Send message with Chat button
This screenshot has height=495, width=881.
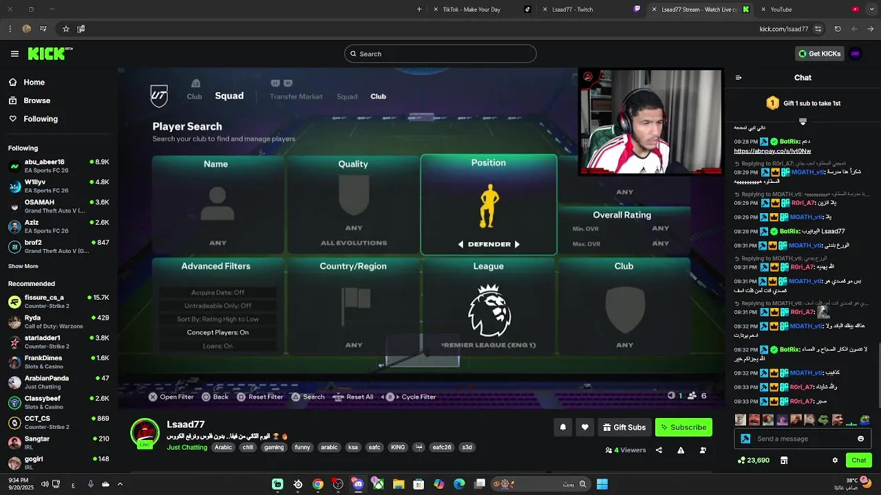pos(859,460)
